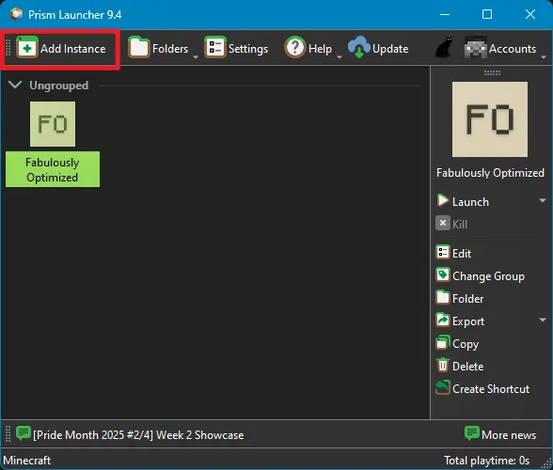Expand the Folders dropdown arrow

pos(196,56)
